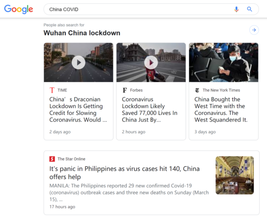Viewport: 267px width, 219px height.
Task: Click 'The New York Times' source label
Action: pyautogui.click(x=221, y=90)
